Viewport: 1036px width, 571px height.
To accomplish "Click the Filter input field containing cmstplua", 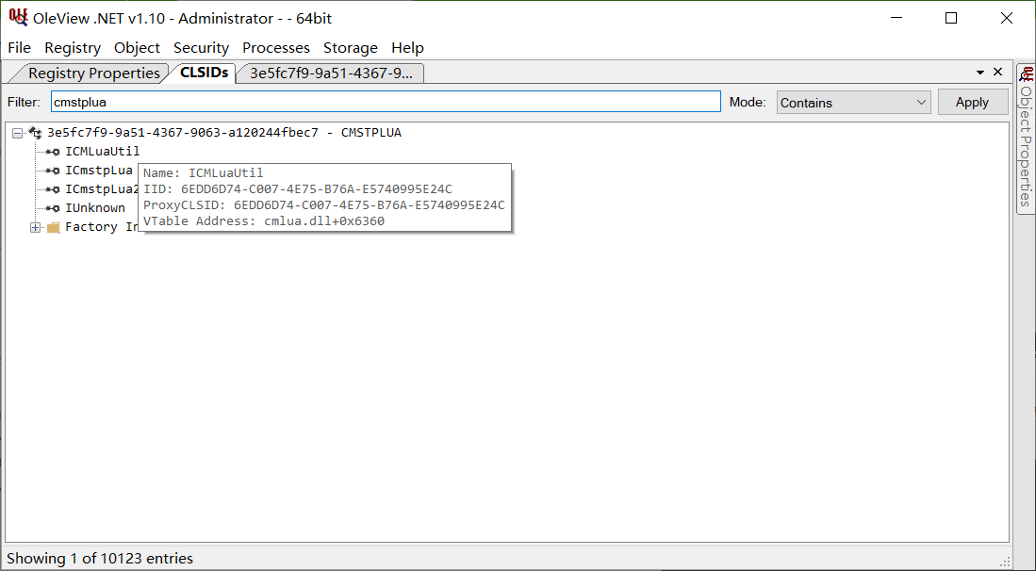I will (386, 102).
